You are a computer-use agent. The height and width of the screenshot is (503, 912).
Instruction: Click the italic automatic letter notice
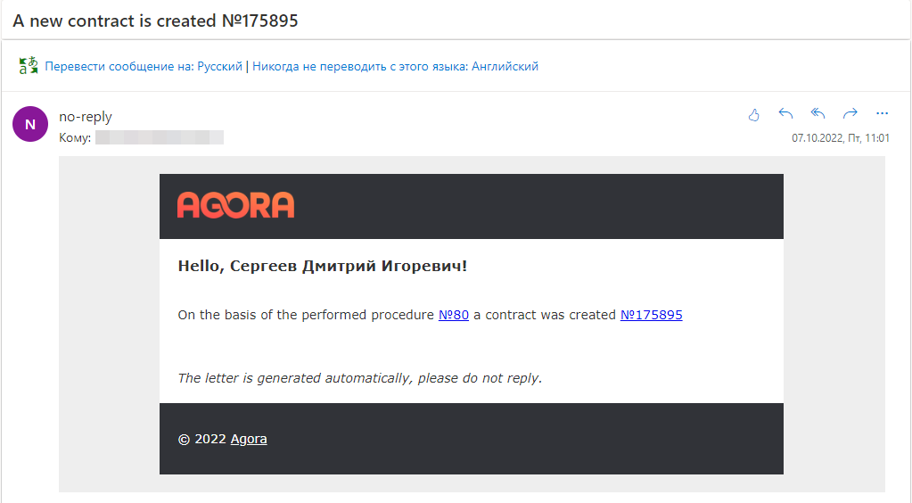(360, 378)
